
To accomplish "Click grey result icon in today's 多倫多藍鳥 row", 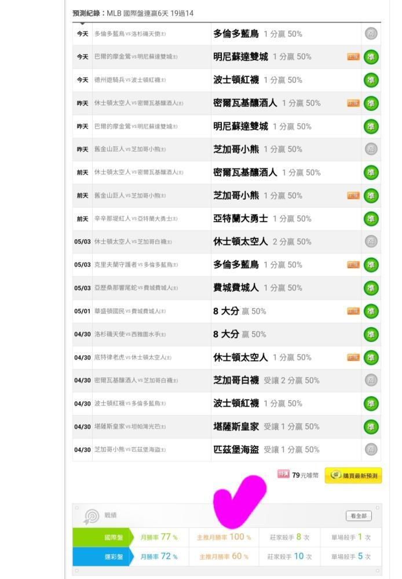I will (371, 34).
